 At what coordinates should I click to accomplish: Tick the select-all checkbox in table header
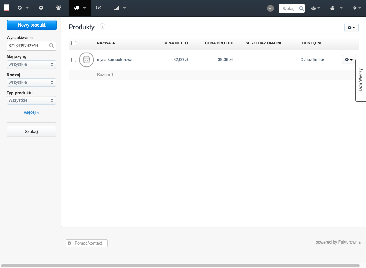73,43
